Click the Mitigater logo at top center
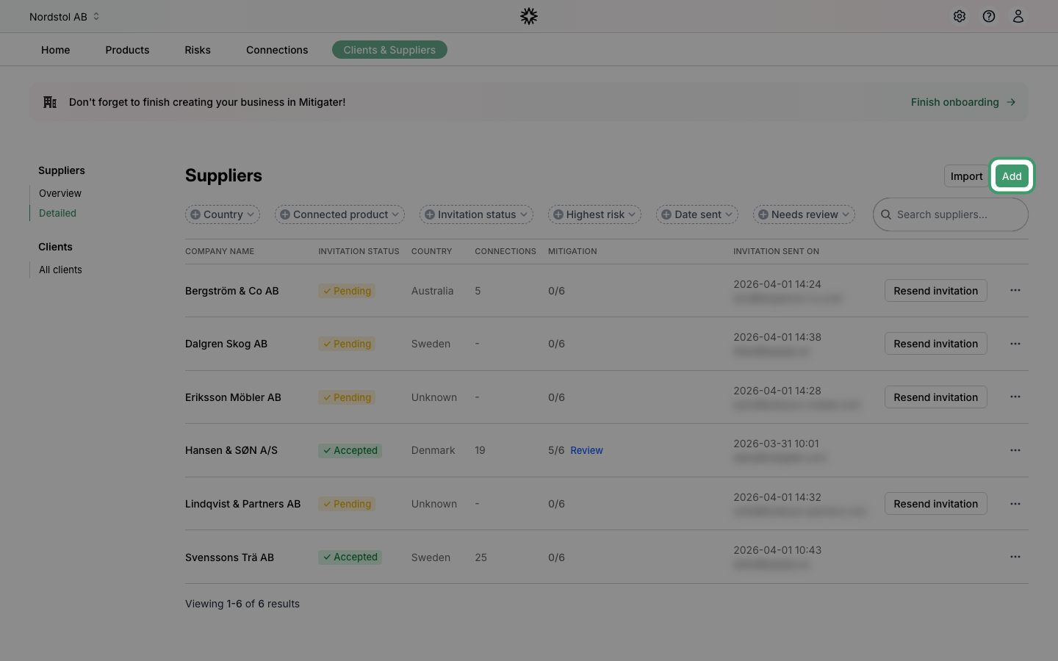 coord(529,16)
